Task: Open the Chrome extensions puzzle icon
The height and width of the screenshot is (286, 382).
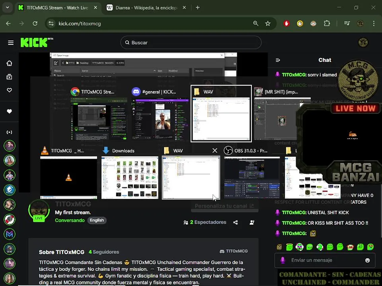Action: pyautogui.click(x=327, y=23)
